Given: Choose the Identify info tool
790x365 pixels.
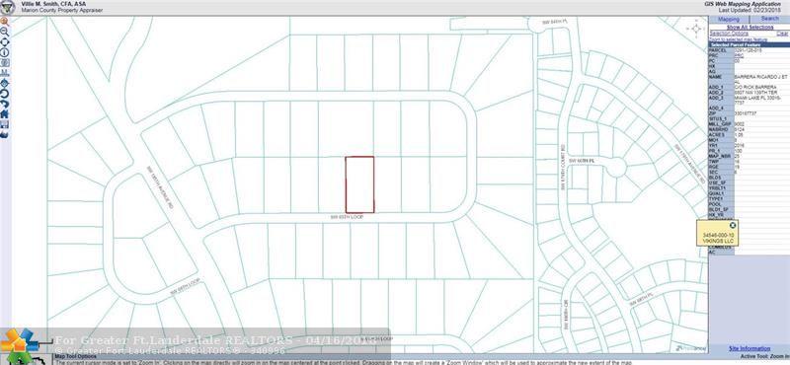Looking at the screenshot, I should [x=5, y=52].
